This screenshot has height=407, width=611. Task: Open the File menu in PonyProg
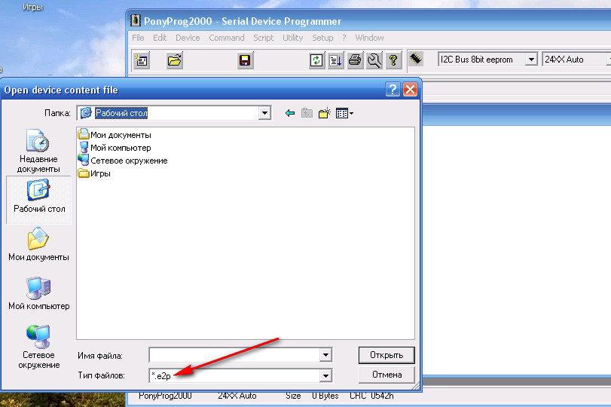point(138,38)
